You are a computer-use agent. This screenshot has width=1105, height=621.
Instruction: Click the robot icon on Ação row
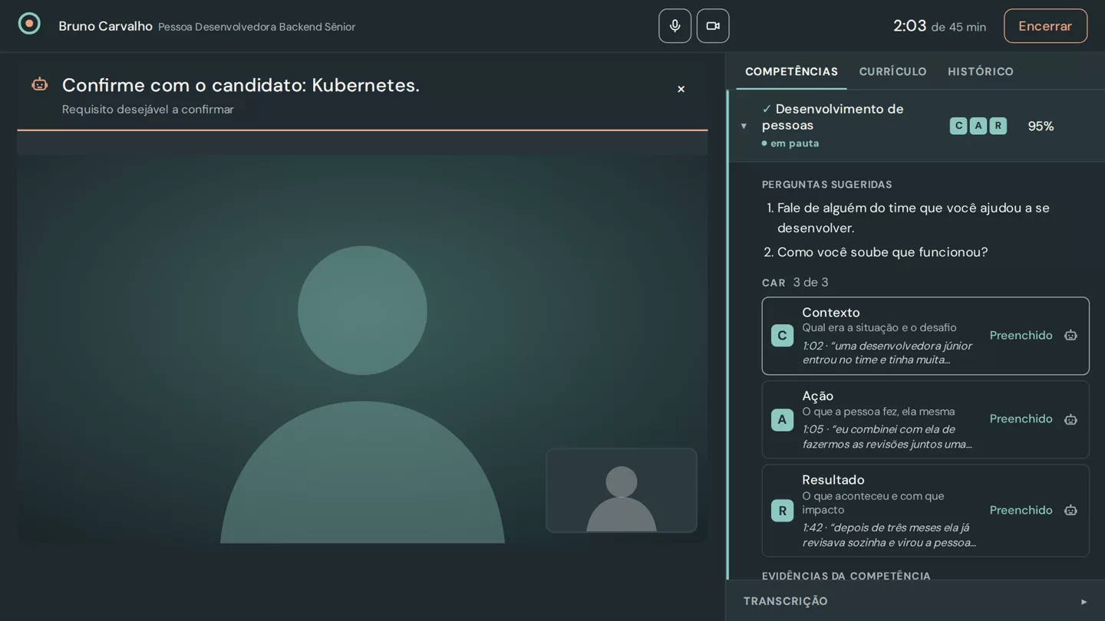[1070, 419]
